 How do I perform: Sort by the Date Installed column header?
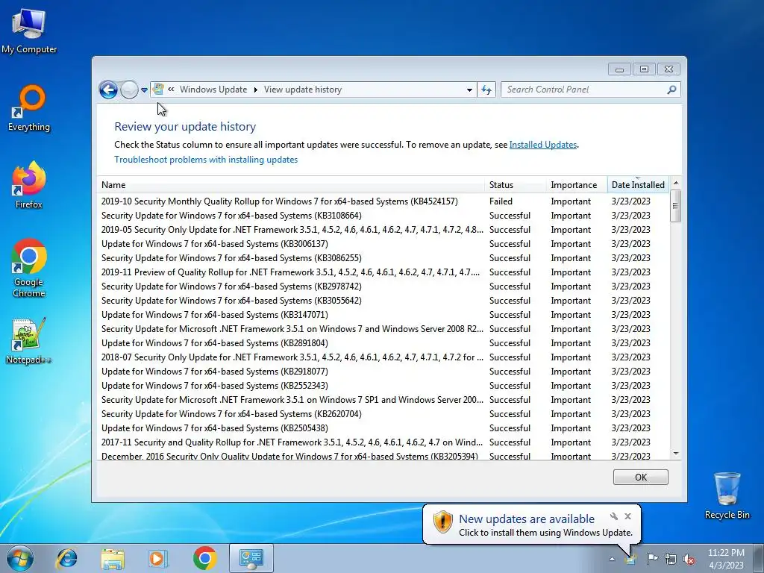click(x=638, y=185)
